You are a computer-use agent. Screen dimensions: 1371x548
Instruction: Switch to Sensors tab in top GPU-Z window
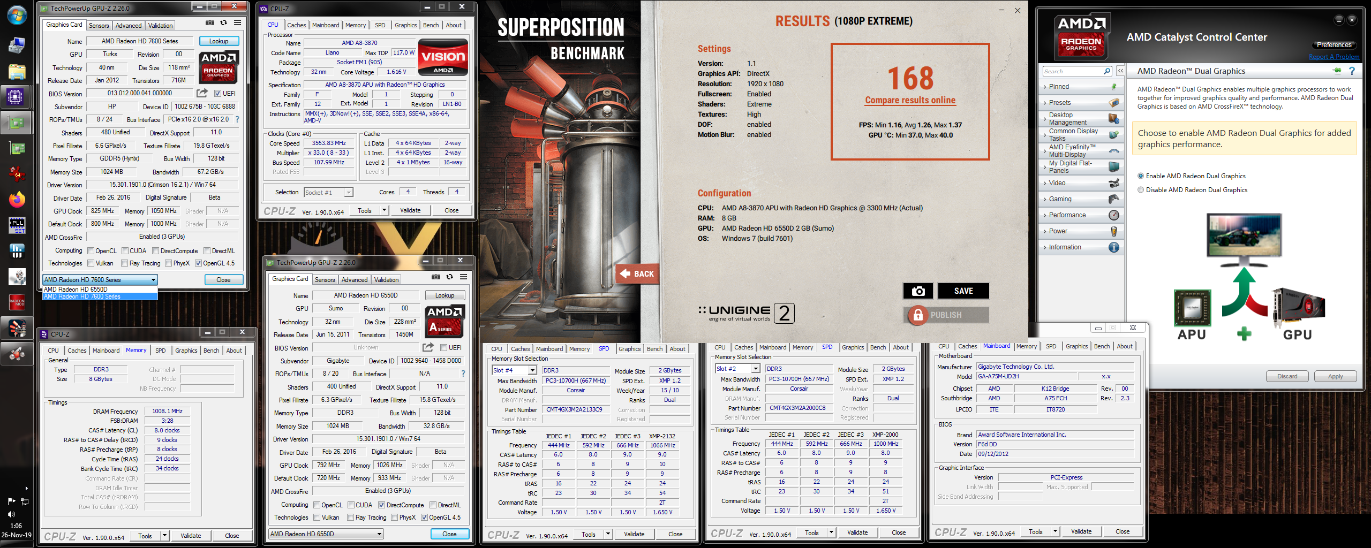[99, 25]
